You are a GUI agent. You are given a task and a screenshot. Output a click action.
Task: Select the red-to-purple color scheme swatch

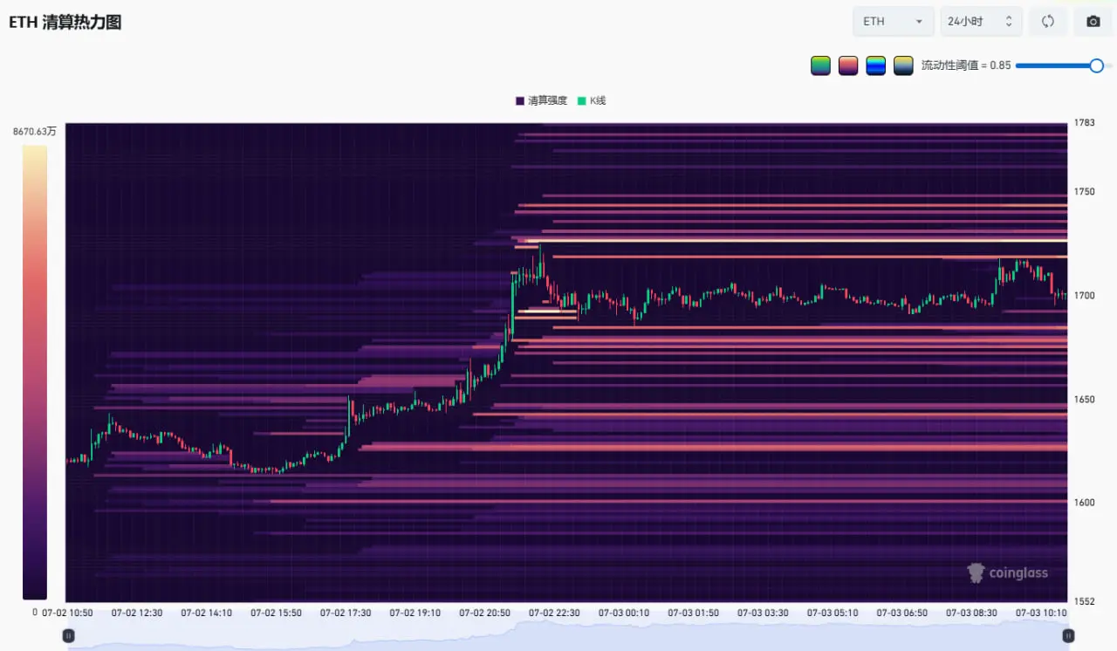(x=848, y=65)
